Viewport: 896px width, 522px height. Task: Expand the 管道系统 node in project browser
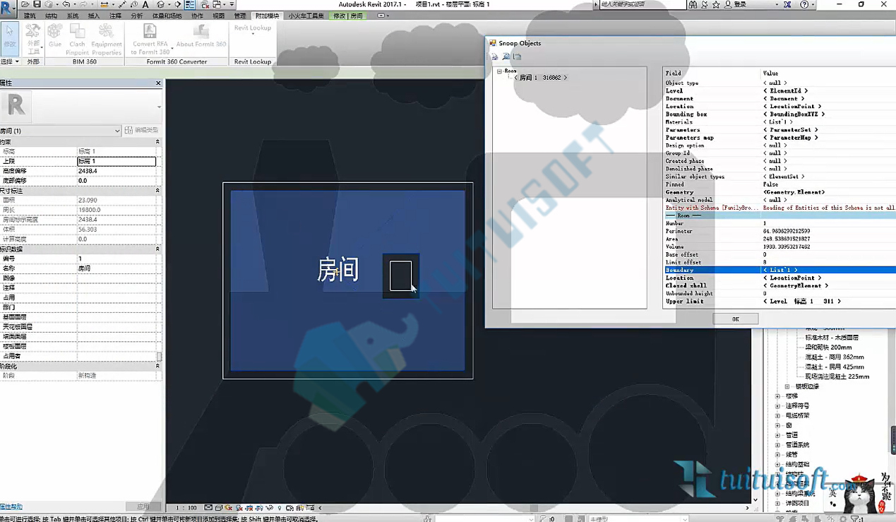[777, 445]
